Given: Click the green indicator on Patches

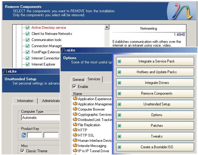Looking at the screenshot, I should tap(119, 126).
